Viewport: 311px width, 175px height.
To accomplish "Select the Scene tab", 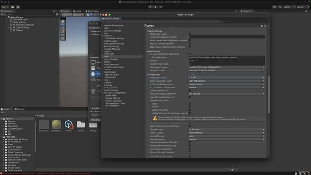I will coord(65,11).
